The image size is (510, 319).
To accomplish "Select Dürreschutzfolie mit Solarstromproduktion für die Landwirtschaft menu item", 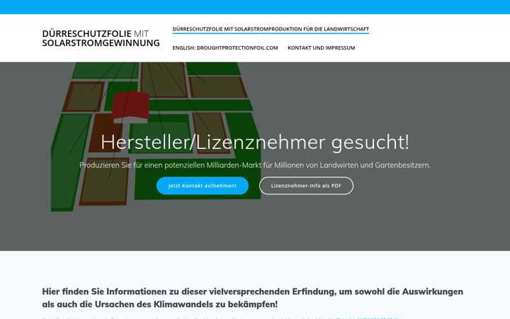I will pyautogui.click(x=271, y=29).
